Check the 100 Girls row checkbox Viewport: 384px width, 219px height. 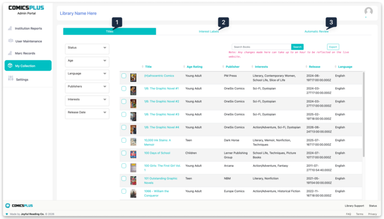[x=124, y=166]
